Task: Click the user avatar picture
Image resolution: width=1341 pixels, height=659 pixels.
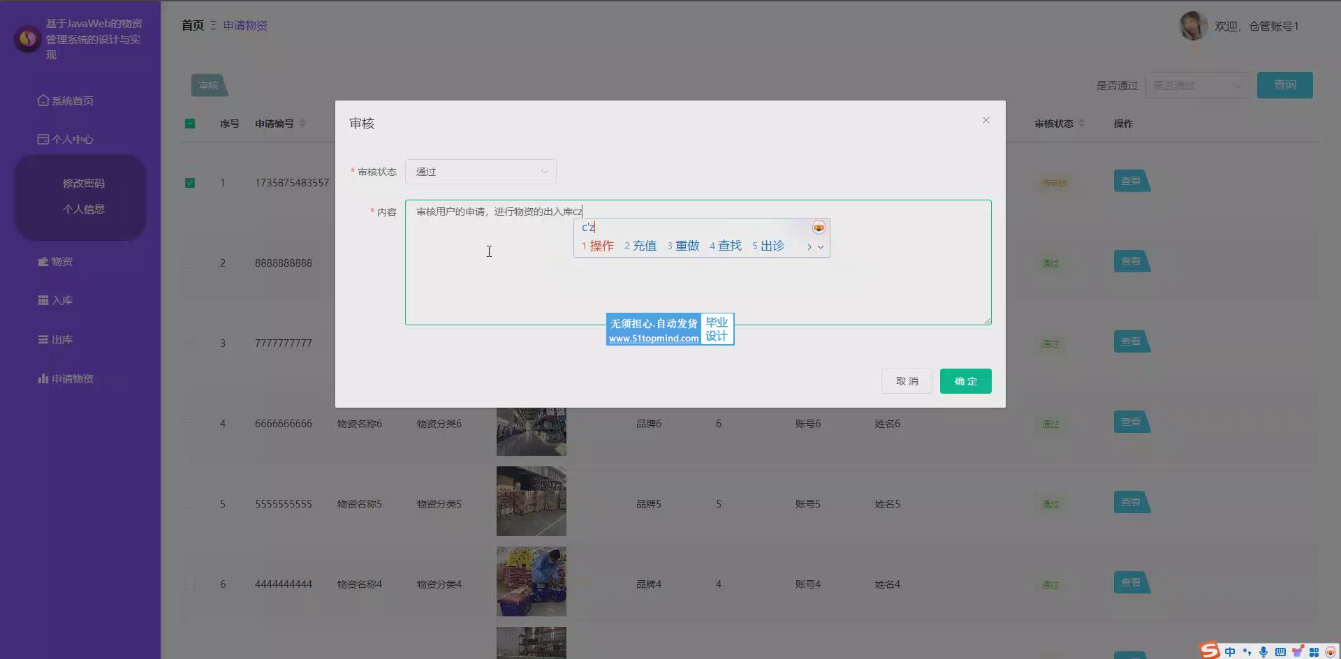Action: (x=1193, y=26)
